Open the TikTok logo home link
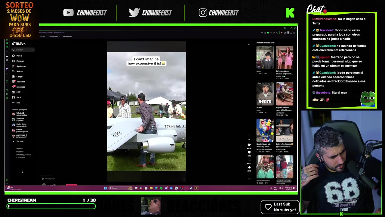Image resolution: width=385 pixels, height=217 pixels. [19, 44]
